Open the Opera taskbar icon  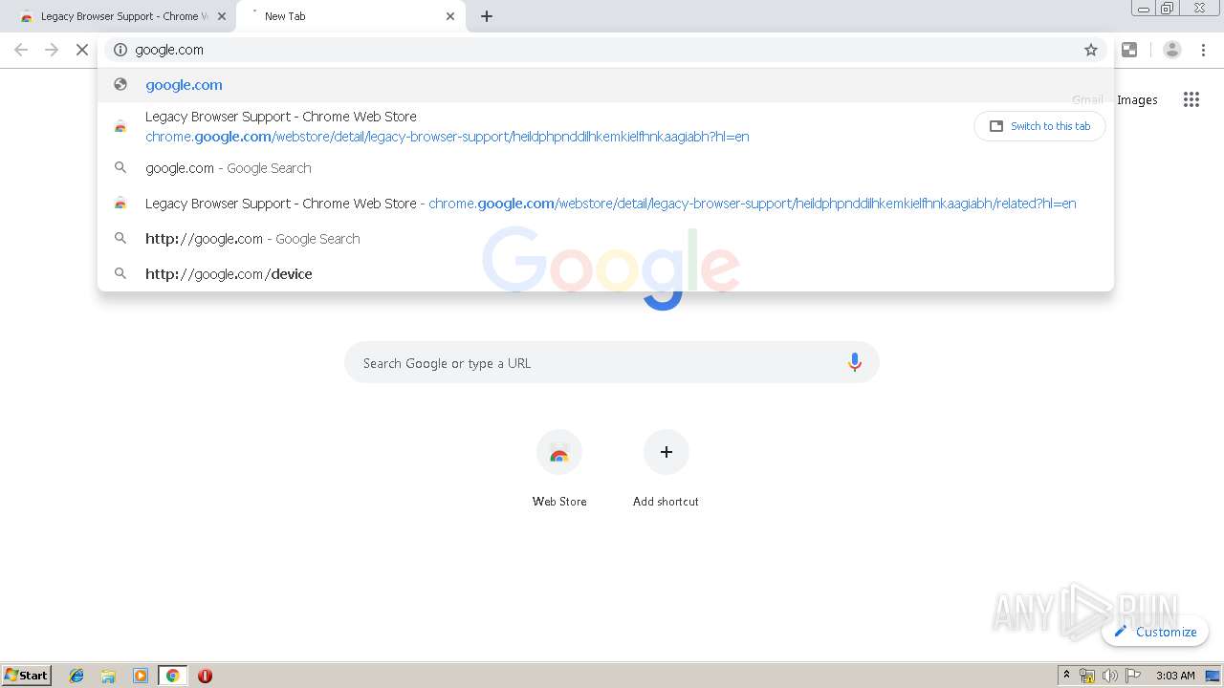point(205,676)
